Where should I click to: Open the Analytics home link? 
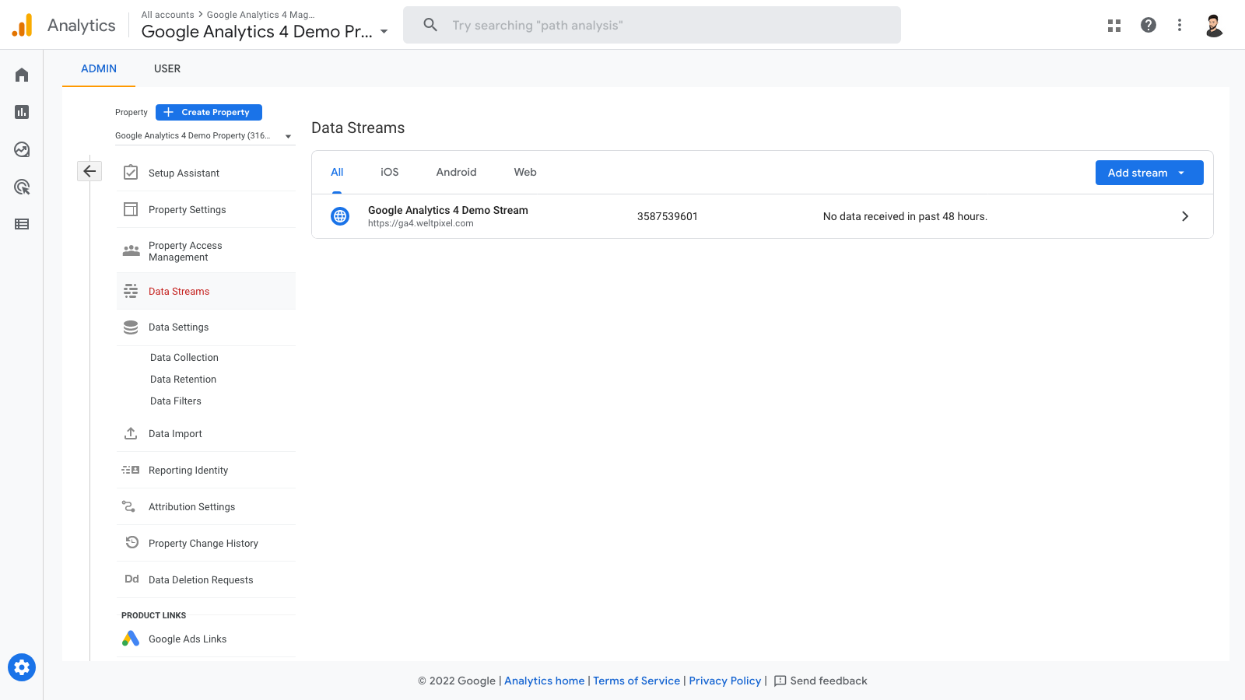tap(545, 681)
